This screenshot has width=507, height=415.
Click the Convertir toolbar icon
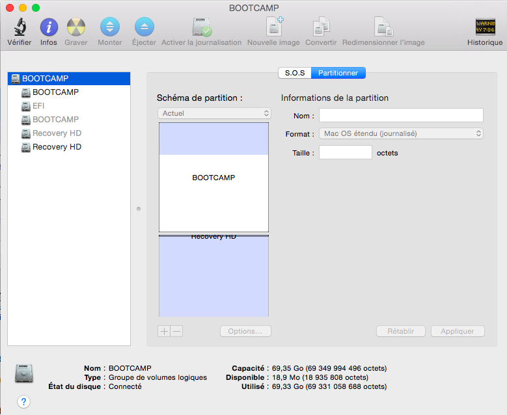click(x=321, y=27)
